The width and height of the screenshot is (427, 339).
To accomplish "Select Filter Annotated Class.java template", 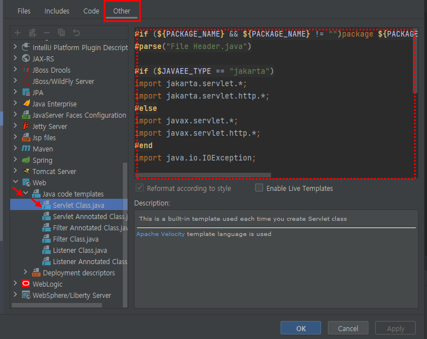I will (x=90, y=228).
